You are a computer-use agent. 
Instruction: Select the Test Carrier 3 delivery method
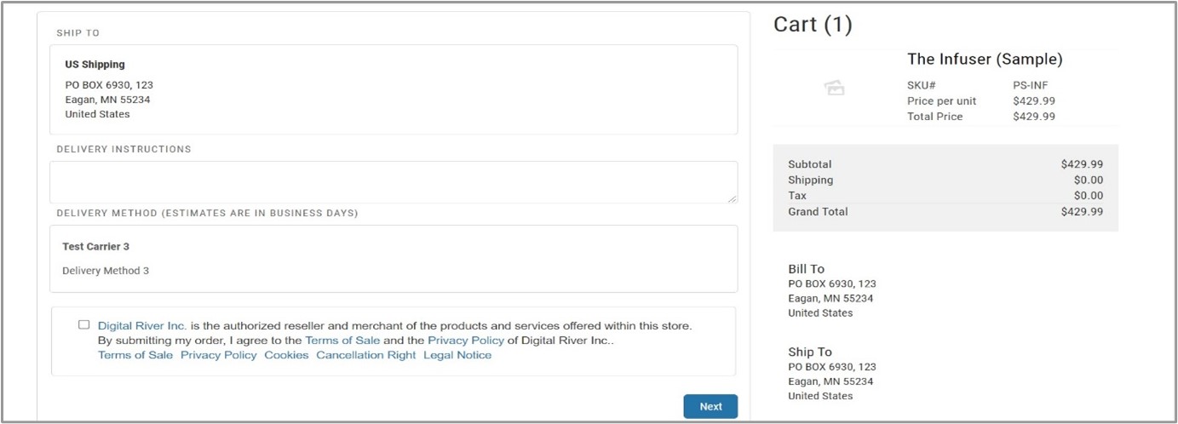coord(393,258)
